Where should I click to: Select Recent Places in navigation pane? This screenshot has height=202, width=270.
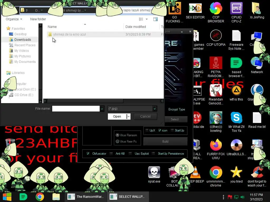(x=25, y=45)
